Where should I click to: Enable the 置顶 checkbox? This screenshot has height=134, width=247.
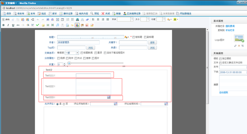(x=95, y=53)
